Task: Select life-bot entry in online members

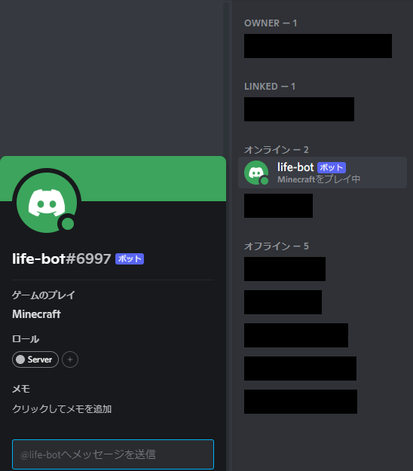Action: [323, 173]
